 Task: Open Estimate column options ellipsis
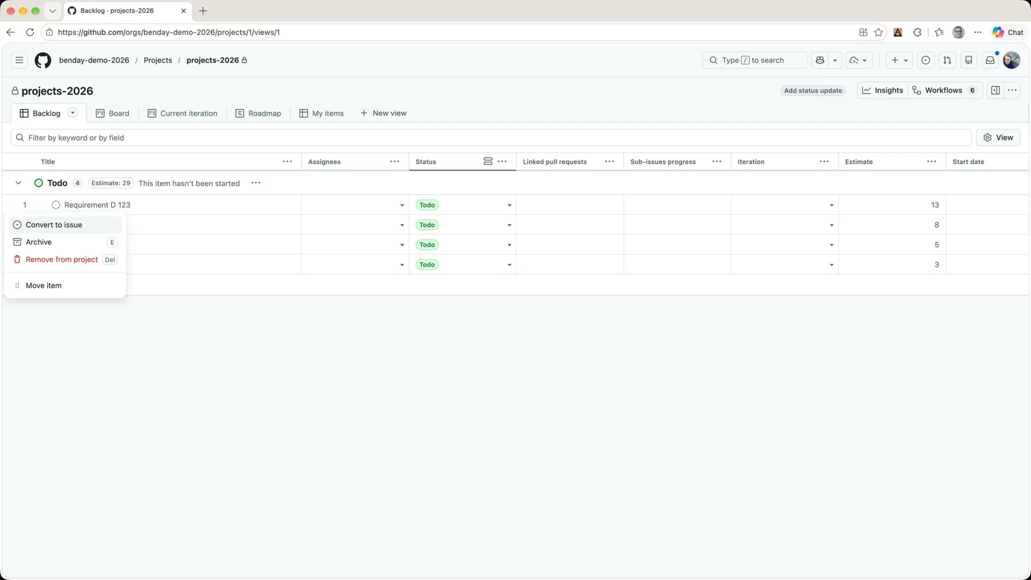[x=932, y=162]
